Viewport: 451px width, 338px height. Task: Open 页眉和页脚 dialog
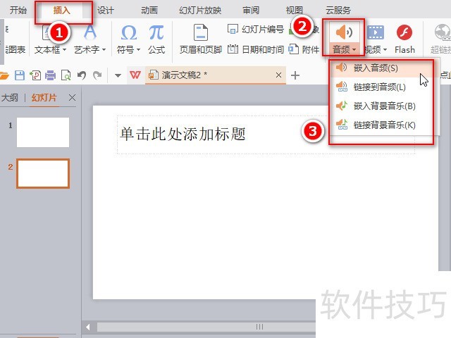200,39
